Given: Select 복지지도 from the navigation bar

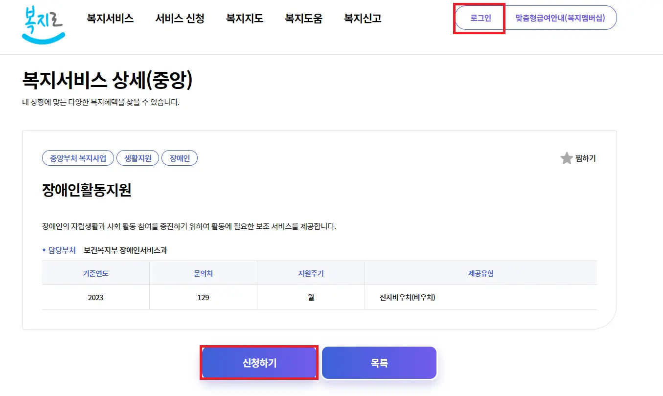Looking at the screenshot, I should [x=245, y=18].
